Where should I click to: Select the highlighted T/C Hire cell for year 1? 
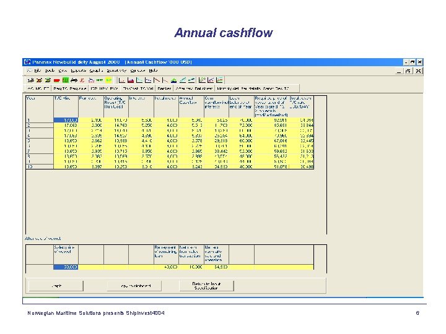pyautogui.click(x=66, y=120)
